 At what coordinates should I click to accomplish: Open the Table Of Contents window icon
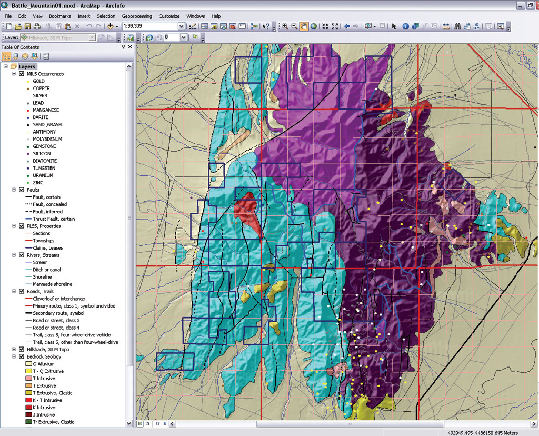(205, 26)
